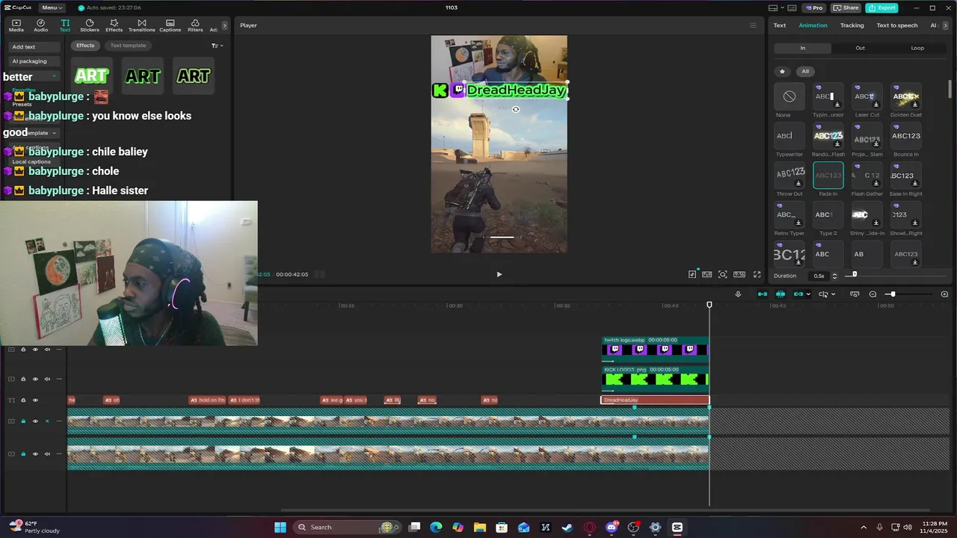This screenshot has height=538, width=957.
Task: Click the player zoom scan icon
Action: (x=722, y=274)
